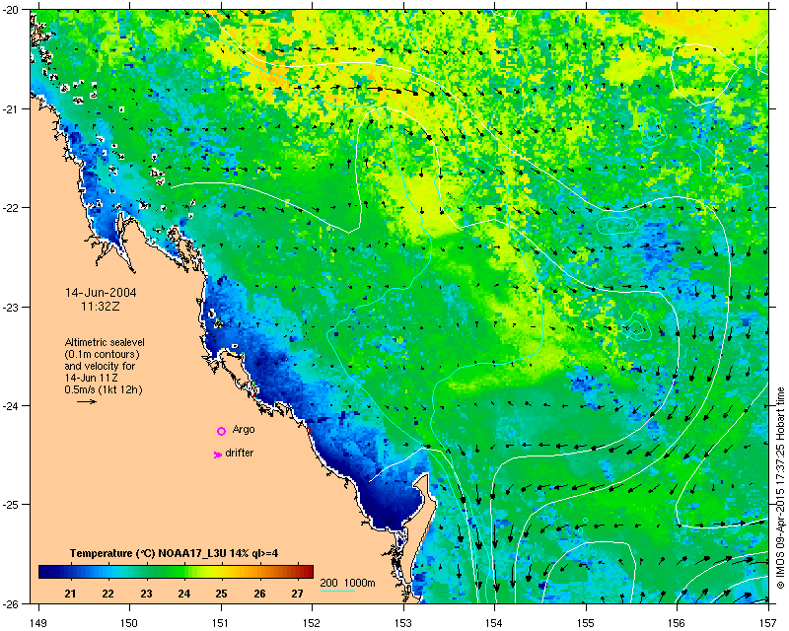The width and height of the screenshot is (789, 631).
Task: Click the longitude axis label 152
Action: click(313, 623)
